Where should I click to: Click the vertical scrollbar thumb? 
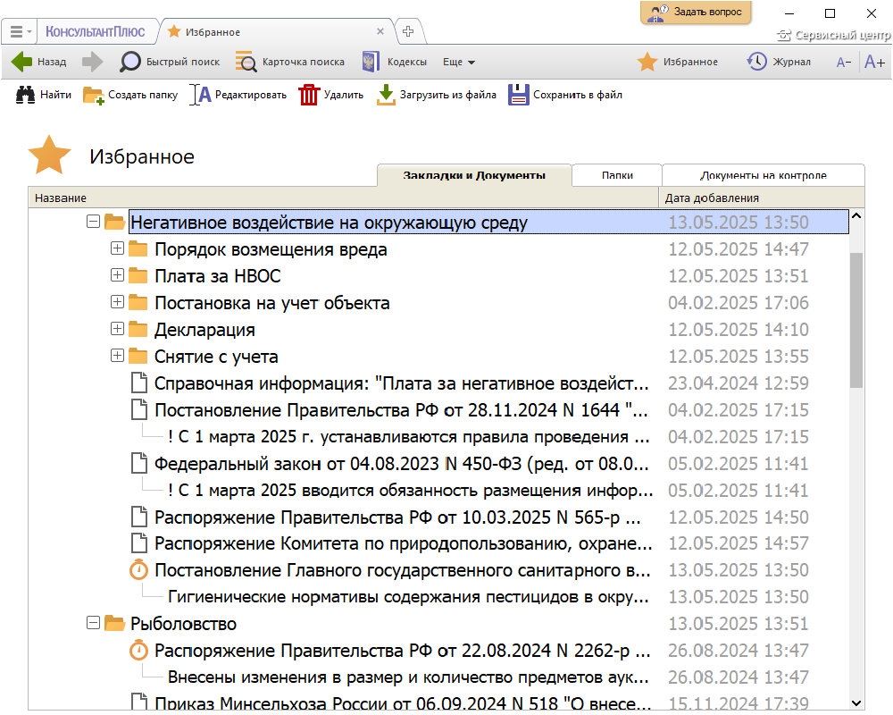tap(856, 321)
